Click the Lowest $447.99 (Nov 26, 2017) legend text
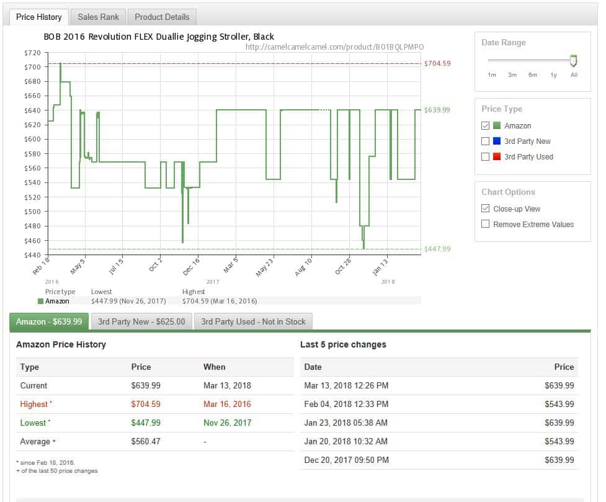Screen dimensions: 606x502 [128, 301]
